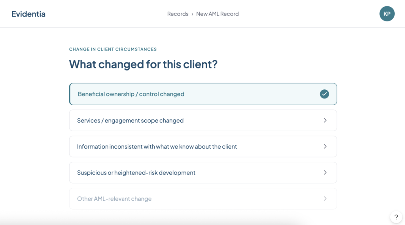
Task: Click chevron on Other AML-relevant change row
Action: 325,199
